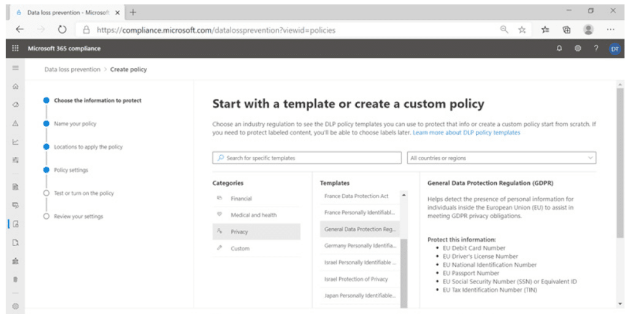Choose Japan Personally Identifiable template
This screenshot has width=628, height=314.
pyautogui.click(x=359, y=296)
